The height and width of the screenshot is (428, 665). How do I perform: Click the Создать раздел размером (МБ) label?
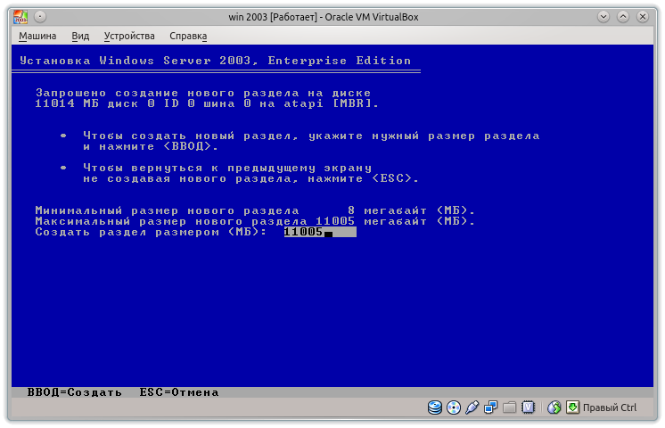pyautogui.click(x=151, y=232)
